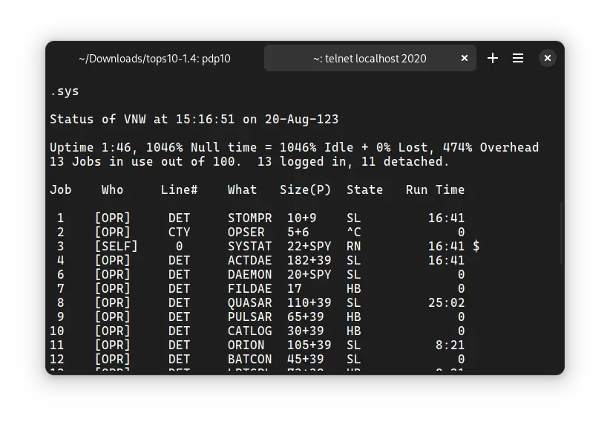Viewport: 610px width, 425px height.
Task: Switch to the pdp10 tab
Action: click(154, 58)
